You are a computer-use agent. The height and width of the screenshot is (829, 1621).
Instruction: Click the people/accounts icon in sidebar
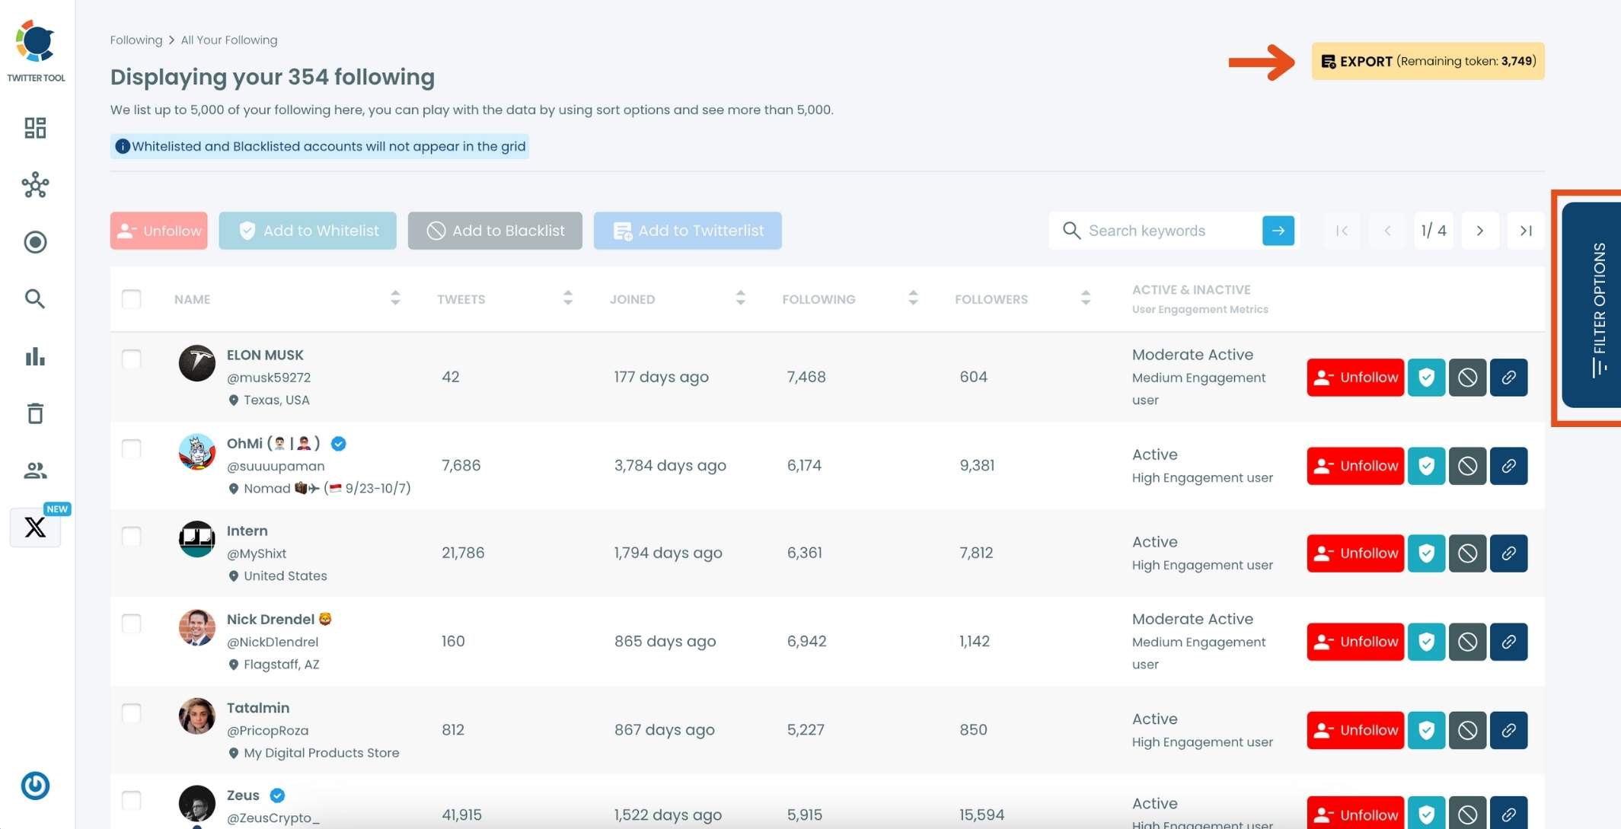pos(35,470)
